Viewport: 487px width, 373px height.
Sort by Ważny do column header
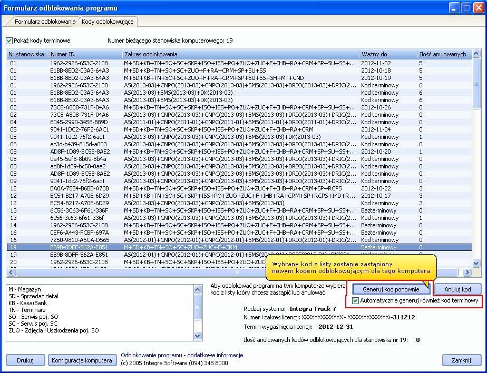pos(388,54)
